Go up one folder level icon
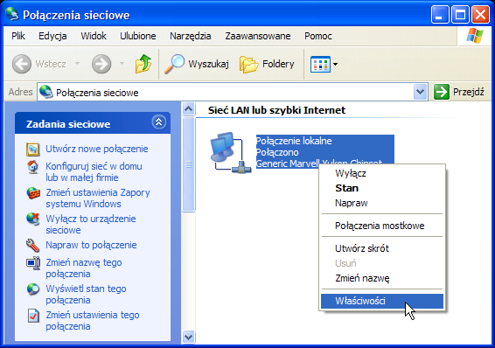The height and width of the screenshot is (348, 495). 143,64
